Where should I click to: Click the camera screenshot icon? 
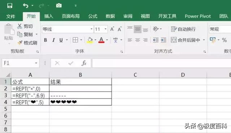[58, 6]
